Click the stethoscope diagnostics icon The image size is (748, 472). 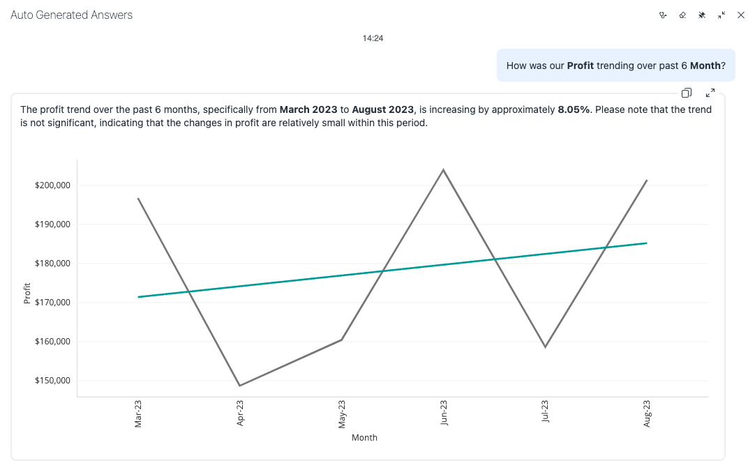[x=663, y=15]
